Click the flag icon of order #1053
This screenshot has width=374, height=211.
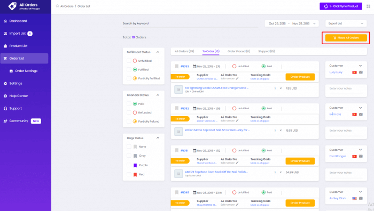(x=177, y=67)
